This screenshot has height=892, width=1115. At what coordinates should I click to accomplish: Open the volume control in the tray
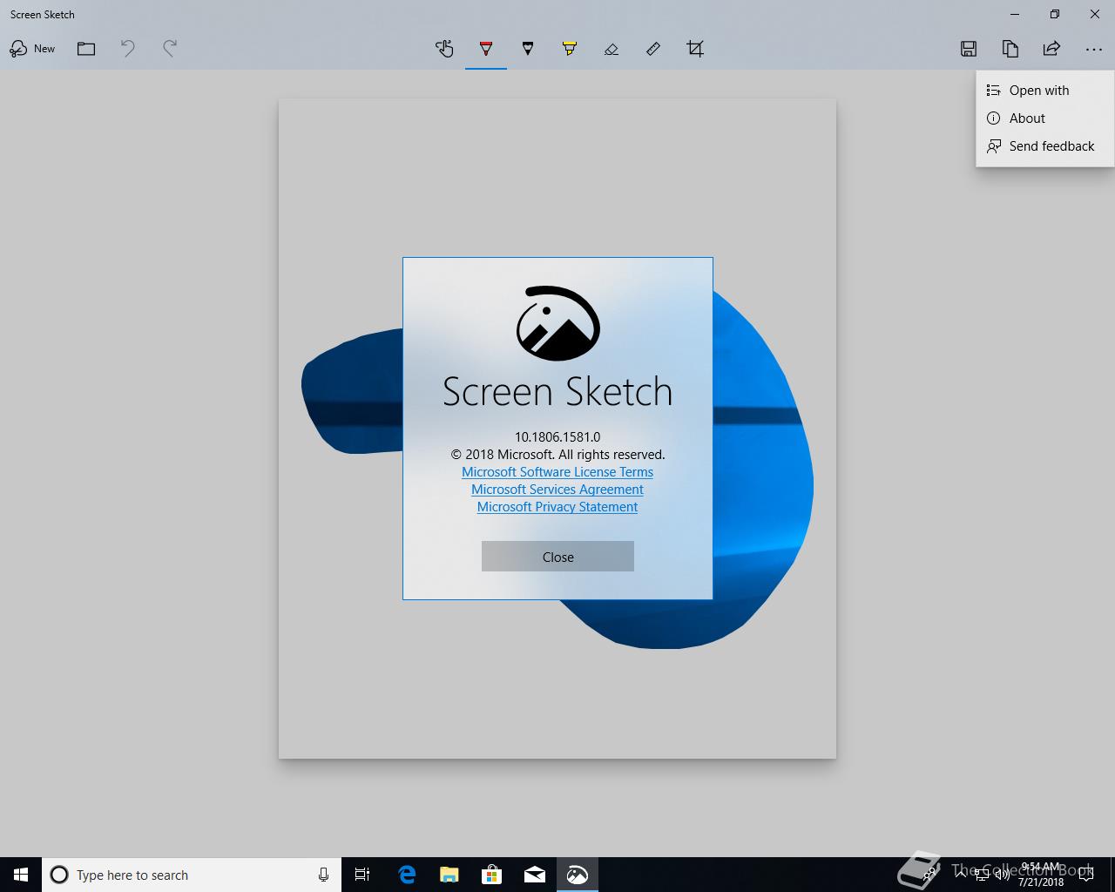1002,875
